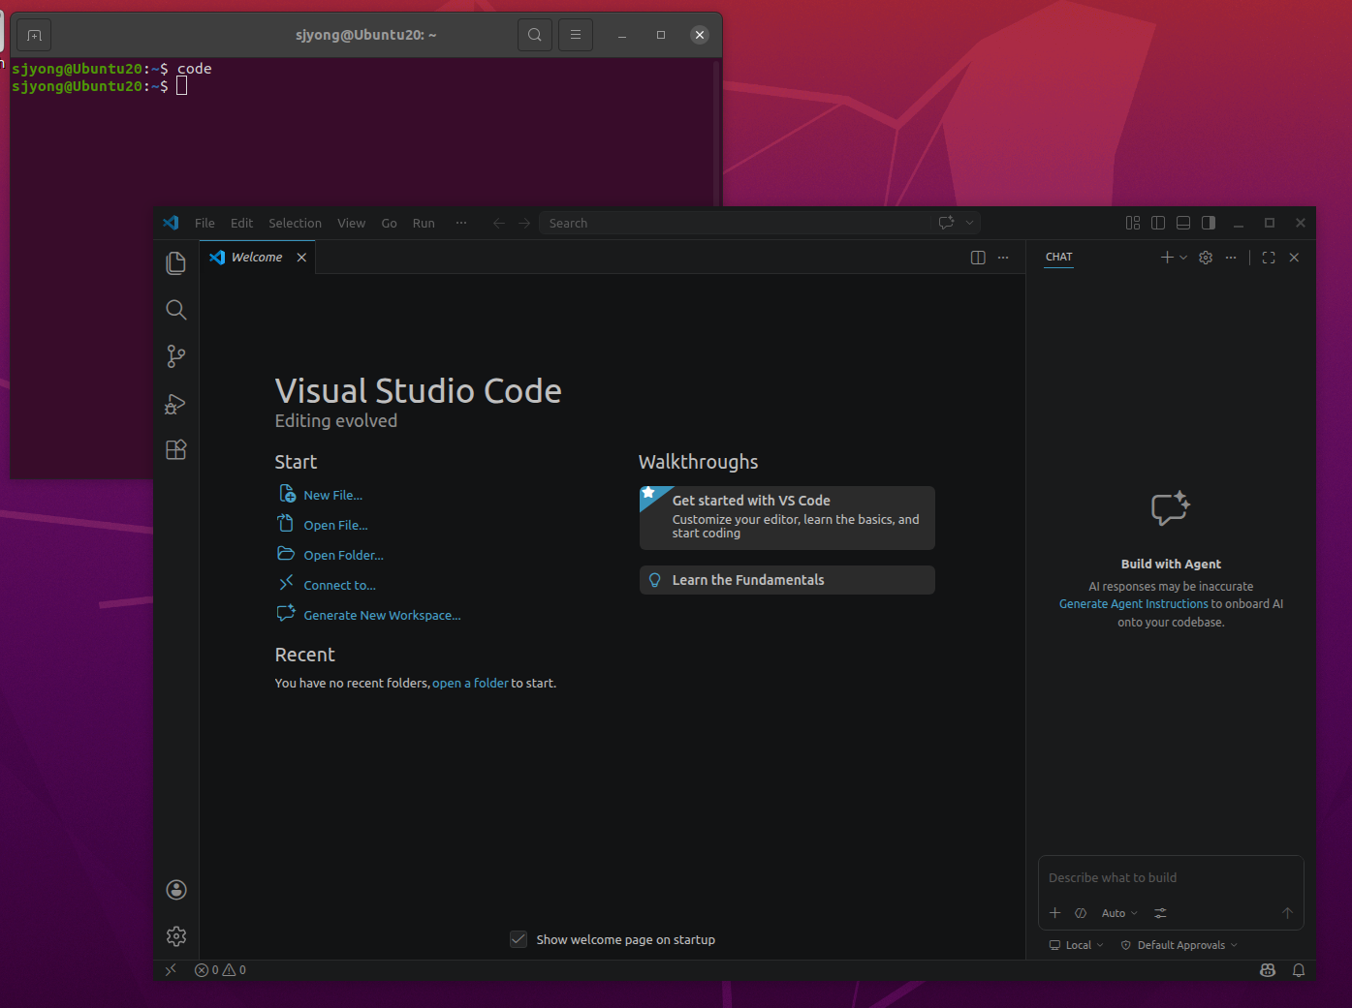
Task: Select the Welcome editor tab
Action: pyautogui.click(x=258, y=258)
